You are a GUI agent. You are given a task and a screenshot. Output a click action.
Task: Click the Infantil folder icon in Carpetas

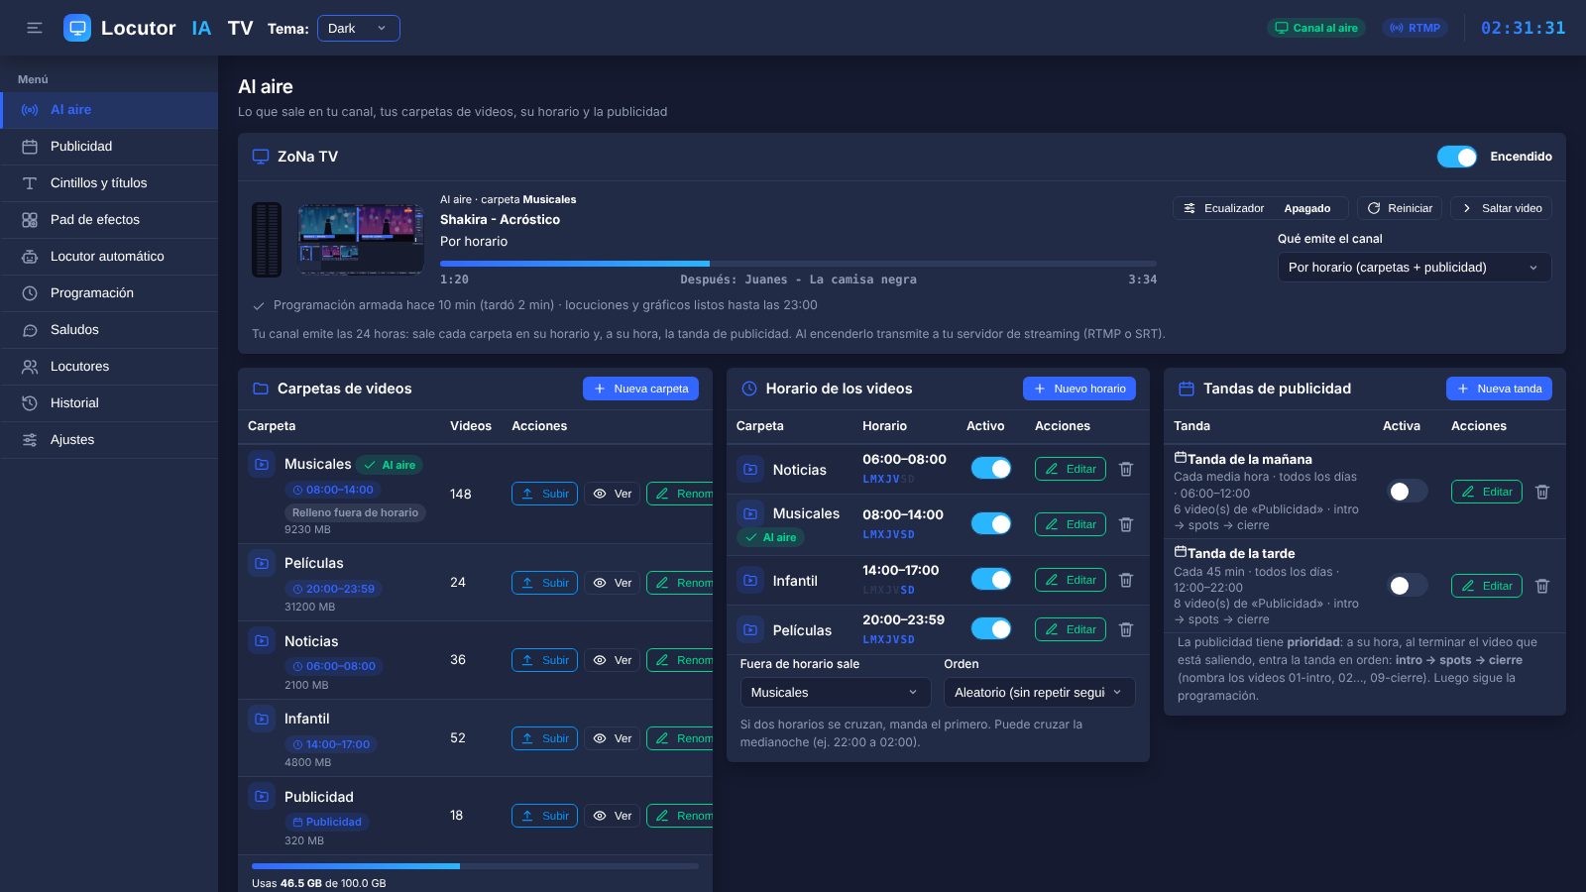[262, 719]
